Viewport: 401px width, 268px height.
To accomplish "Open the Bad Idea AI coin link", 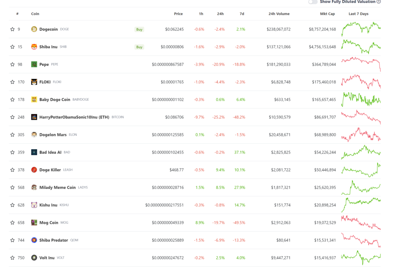I will tap(51, 152).
